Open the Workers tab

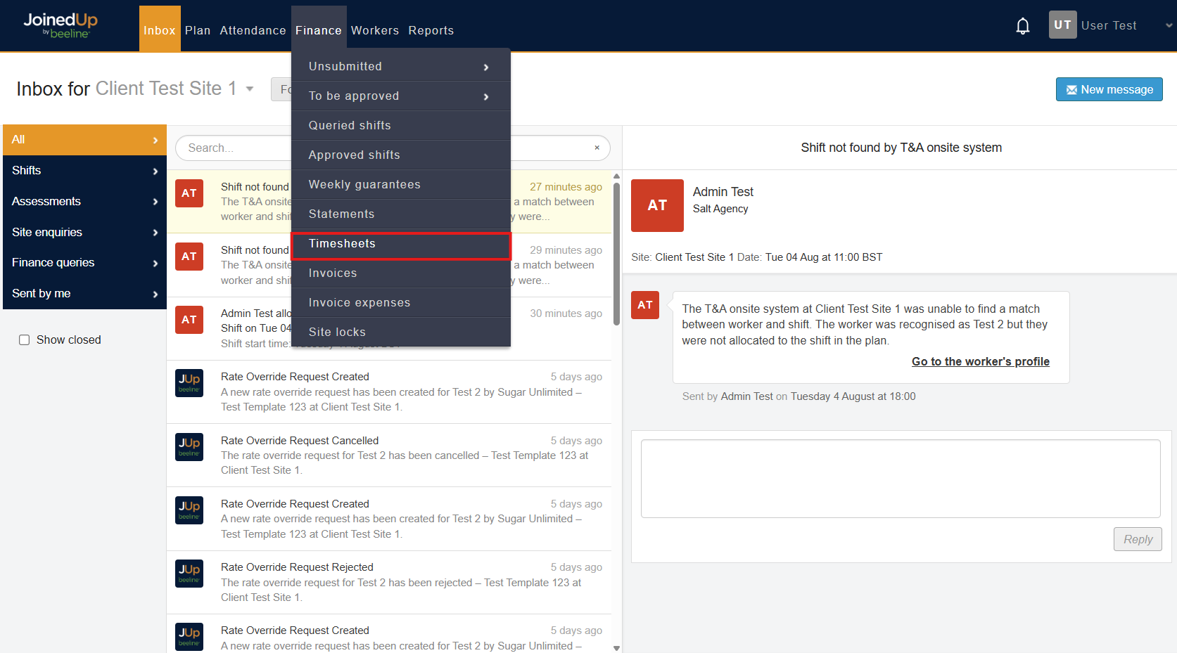tap(375, 30)
